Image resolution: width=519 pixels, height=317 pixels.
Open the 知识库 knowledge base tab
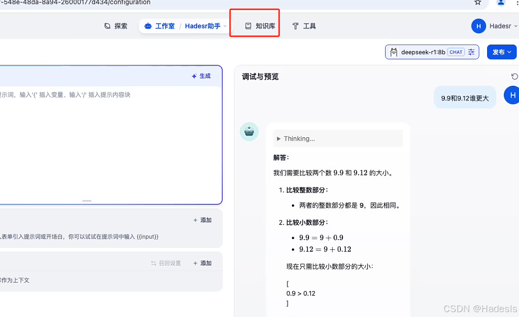coord(260,26)
